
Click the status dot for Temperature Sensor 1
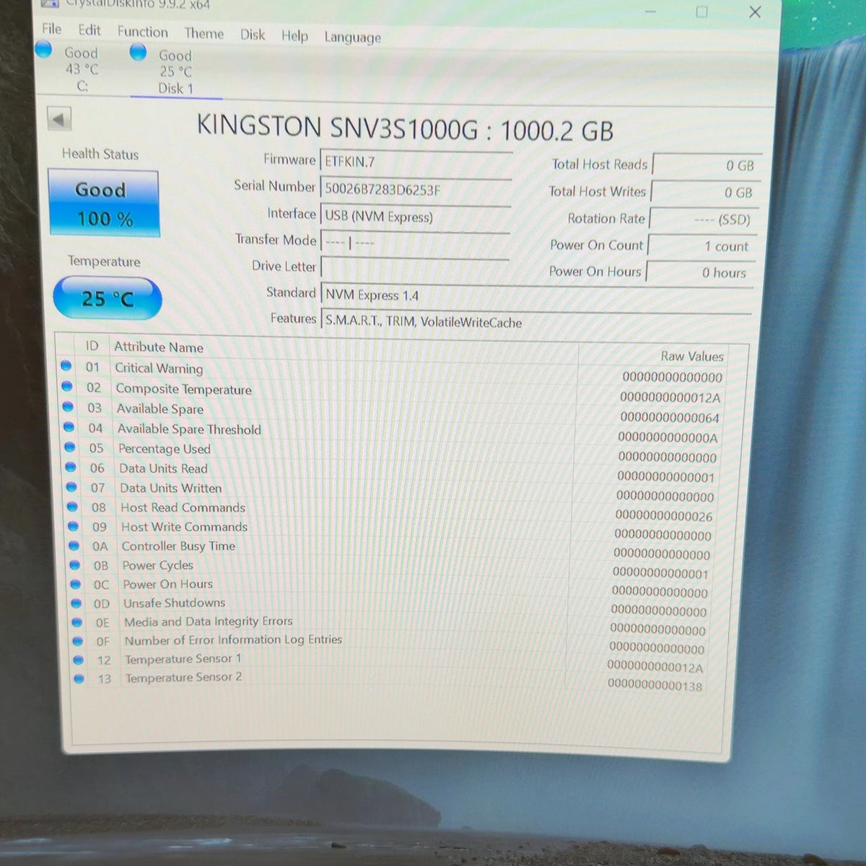(x=79, y=659)
